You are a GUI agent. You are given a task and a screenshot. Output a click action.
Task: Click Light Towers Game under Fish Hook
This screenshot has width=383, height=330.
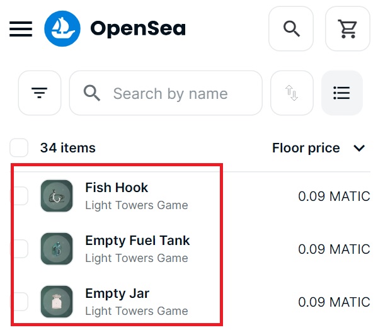point(136,205)
